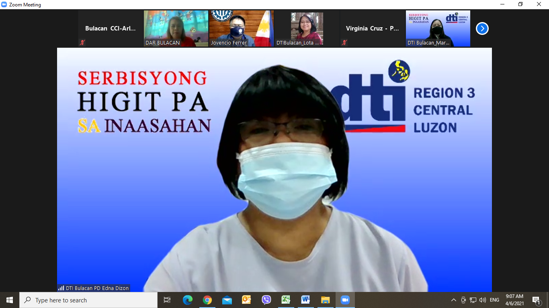Open Viber from the taskbar
Image resolution: width=549 pixels, height=308 pixels.
266,300
